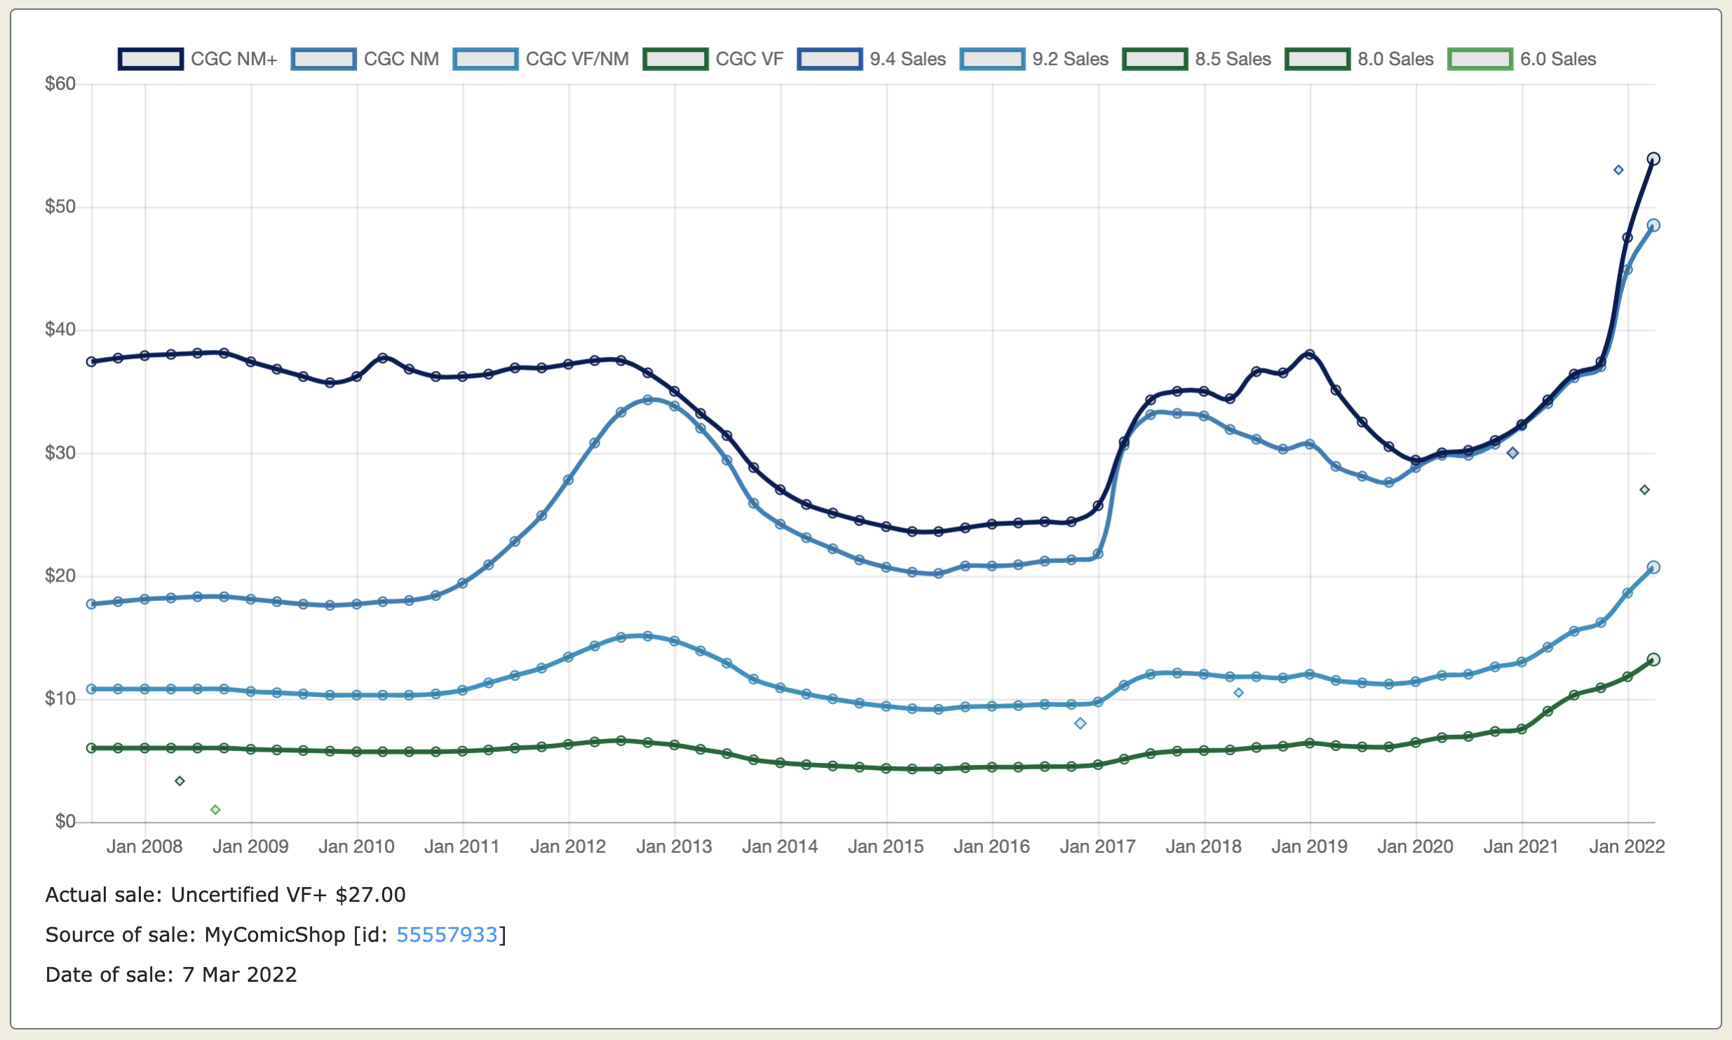Image resolution: width=1732 pixels, height=1040 pixels.
Task: Toggle the 8.5 Sales series label
Action: 1233,59
